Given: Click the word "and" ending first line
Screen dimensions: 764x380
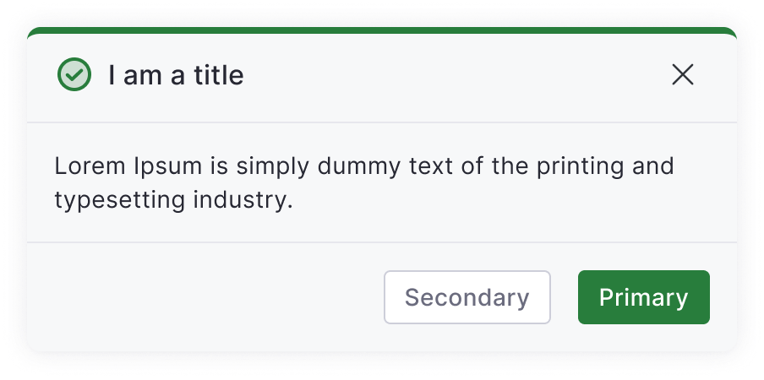Looking at the screenshot, I should pos(654,166).
